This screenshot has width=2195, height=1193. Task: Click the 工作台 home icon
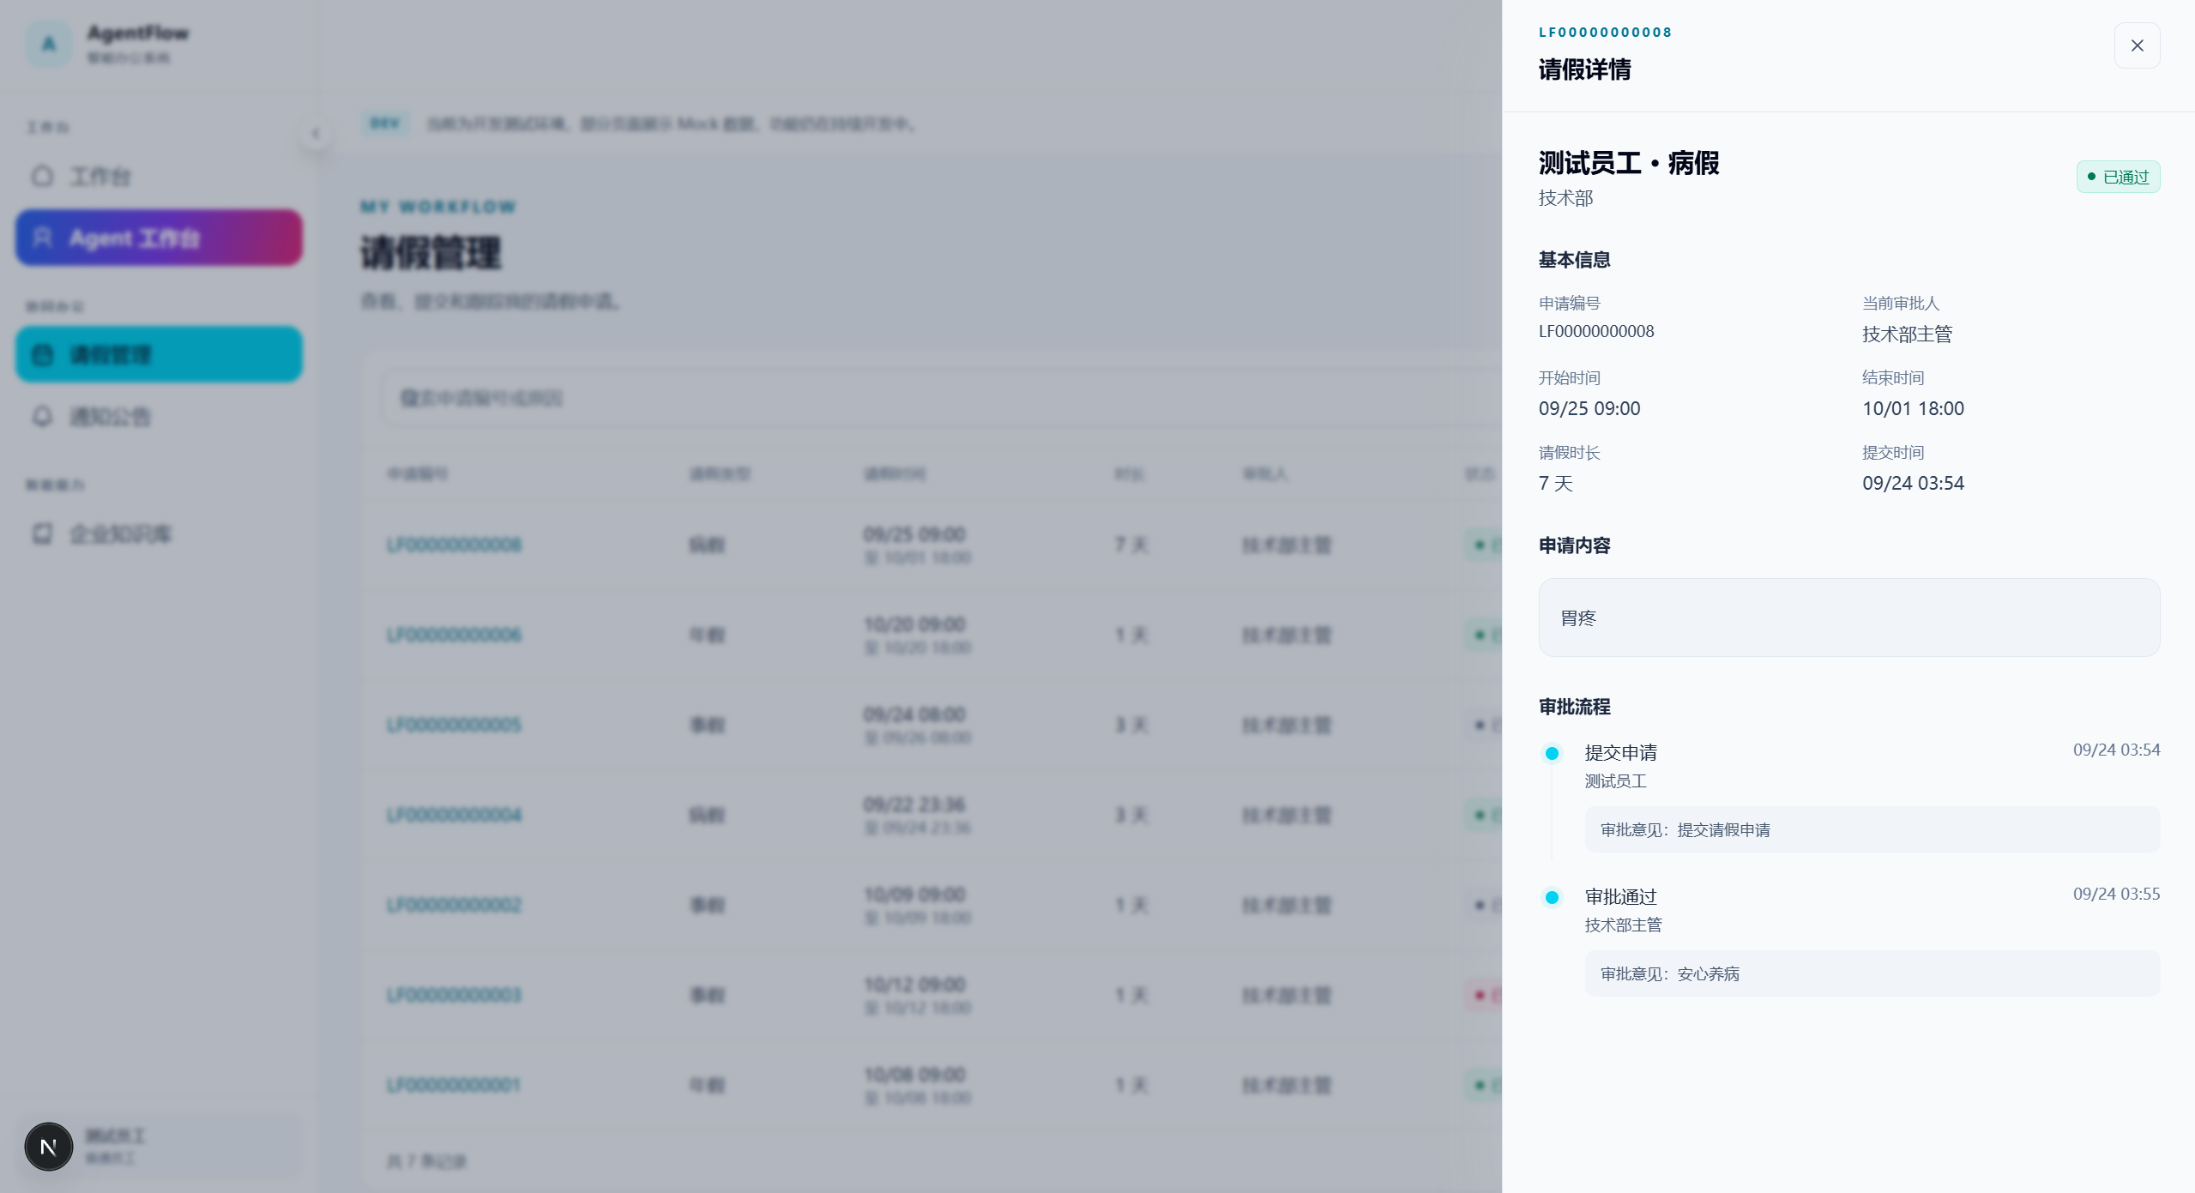42,176
